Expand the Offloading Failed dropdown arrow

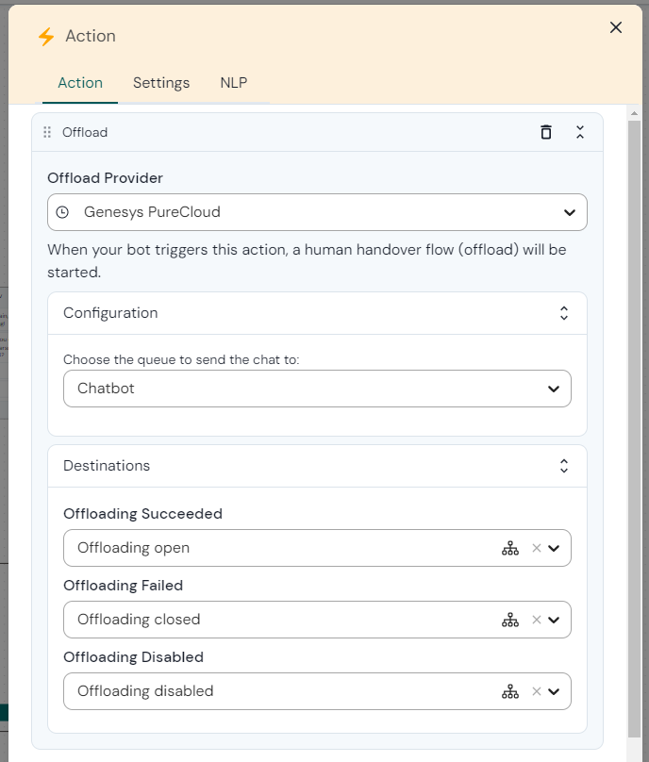pyautogui.click(x=554, y=620)
